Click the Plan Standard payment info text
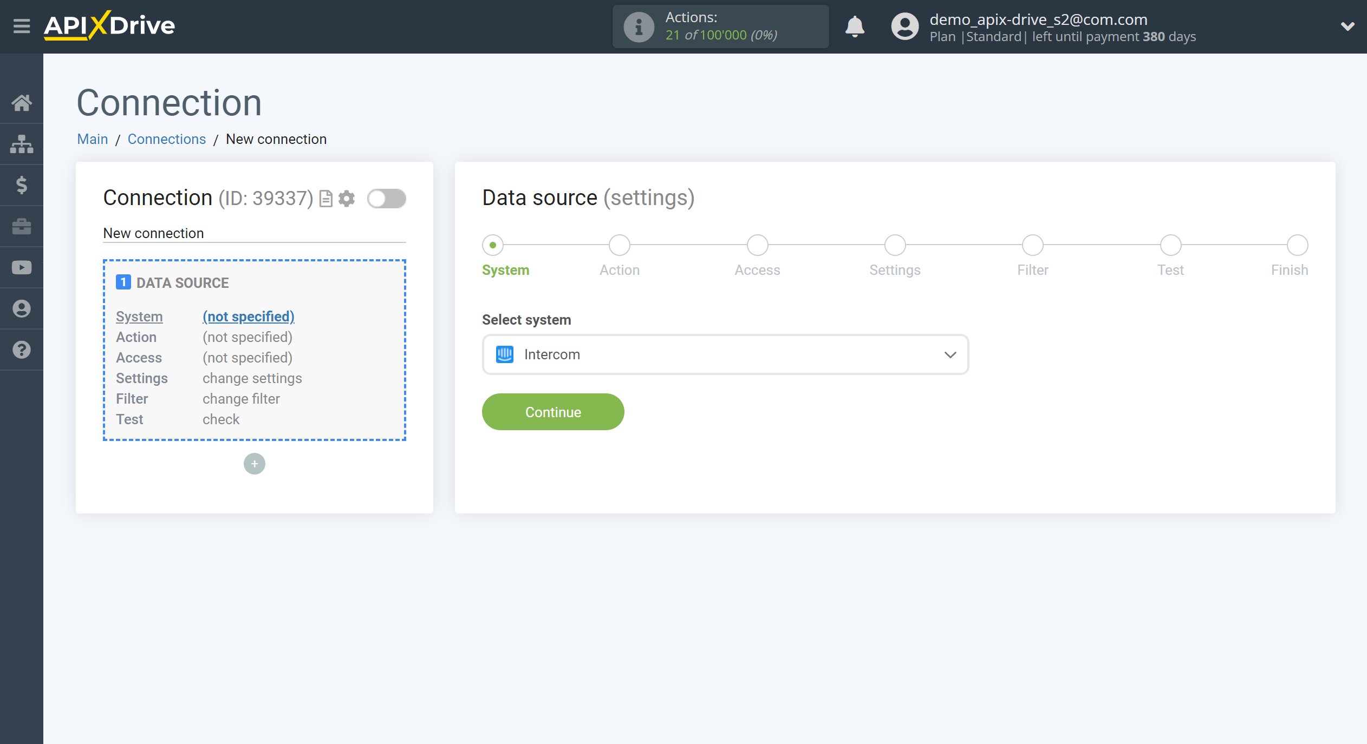 1063,37
